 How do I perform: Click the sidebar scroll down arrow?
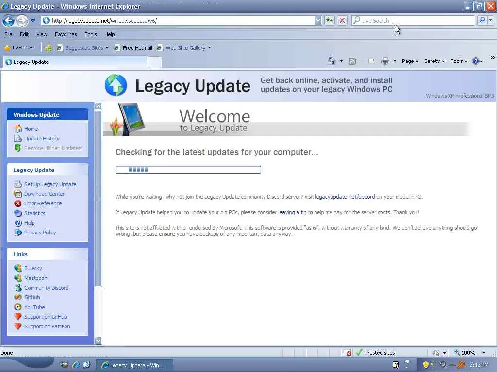click(x=98, y=341)
